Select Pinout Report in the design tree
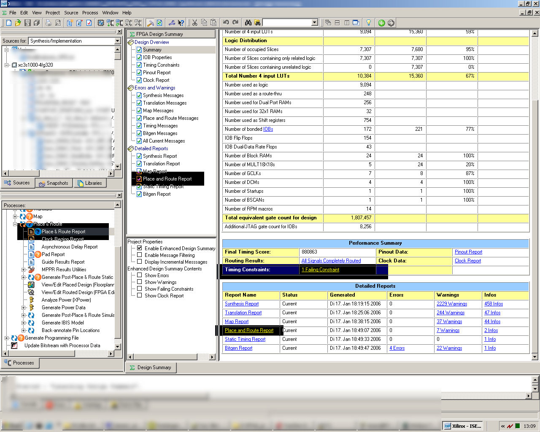Viewport: 540px width, 432px height. [x=157, y=73]
